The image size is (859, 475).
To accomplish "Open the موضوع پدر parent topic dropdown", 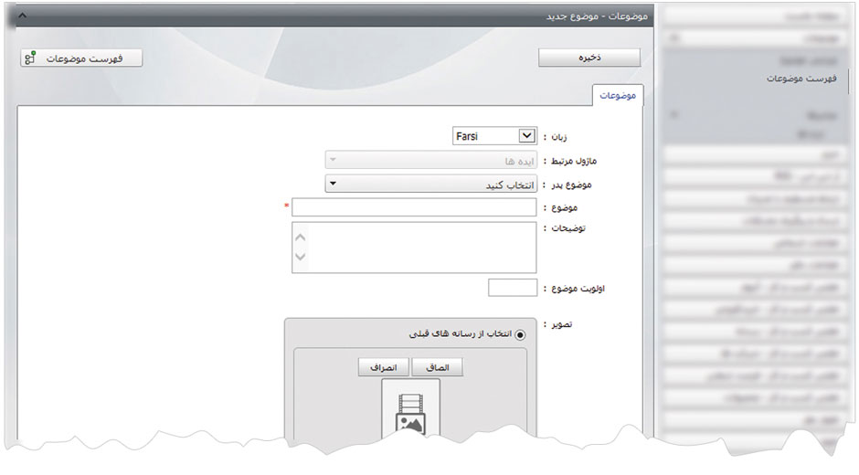I will click(430, 185).
